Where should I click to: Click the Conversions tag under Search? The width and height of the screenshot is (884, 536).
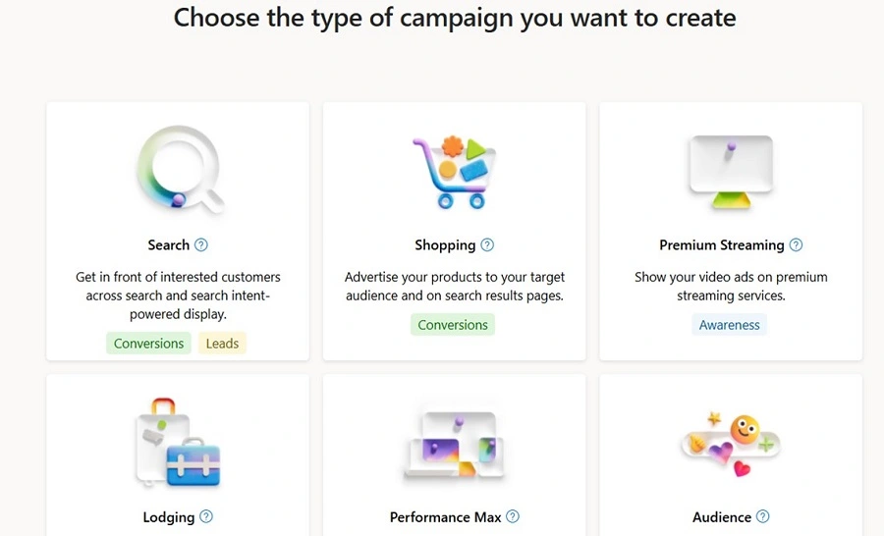[148, 344]
